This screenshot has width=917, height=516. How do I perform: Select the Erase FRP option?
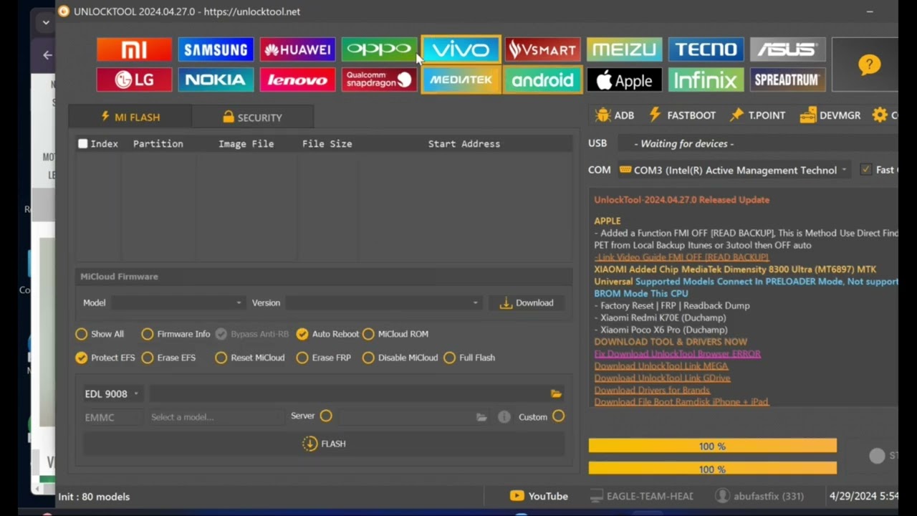tap(324, 358)
